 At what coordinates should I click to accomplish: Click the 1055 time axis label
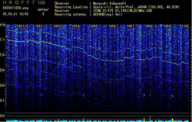[x=94, y=26]
